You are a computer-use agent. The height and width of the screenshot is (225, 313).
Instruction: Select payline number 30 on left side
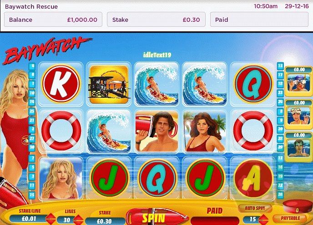(32, 147)
